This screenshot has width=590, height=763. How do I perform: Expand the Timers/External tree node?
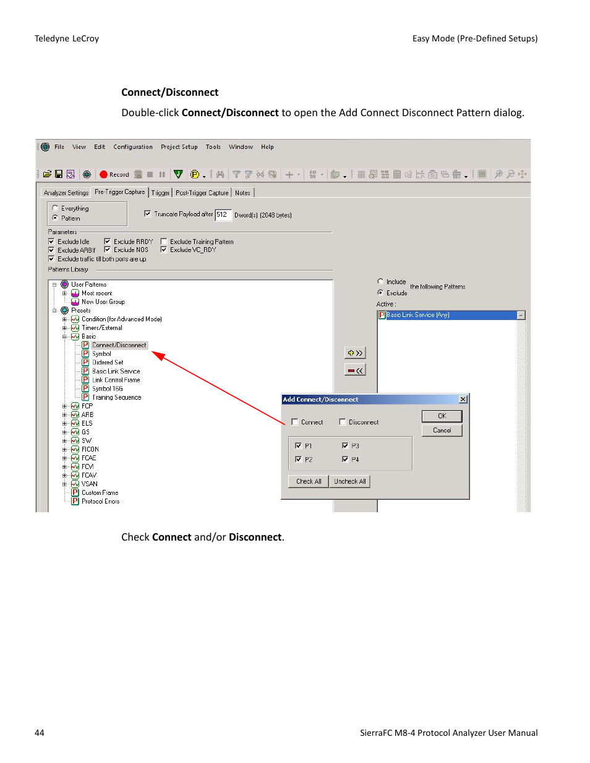64,328
